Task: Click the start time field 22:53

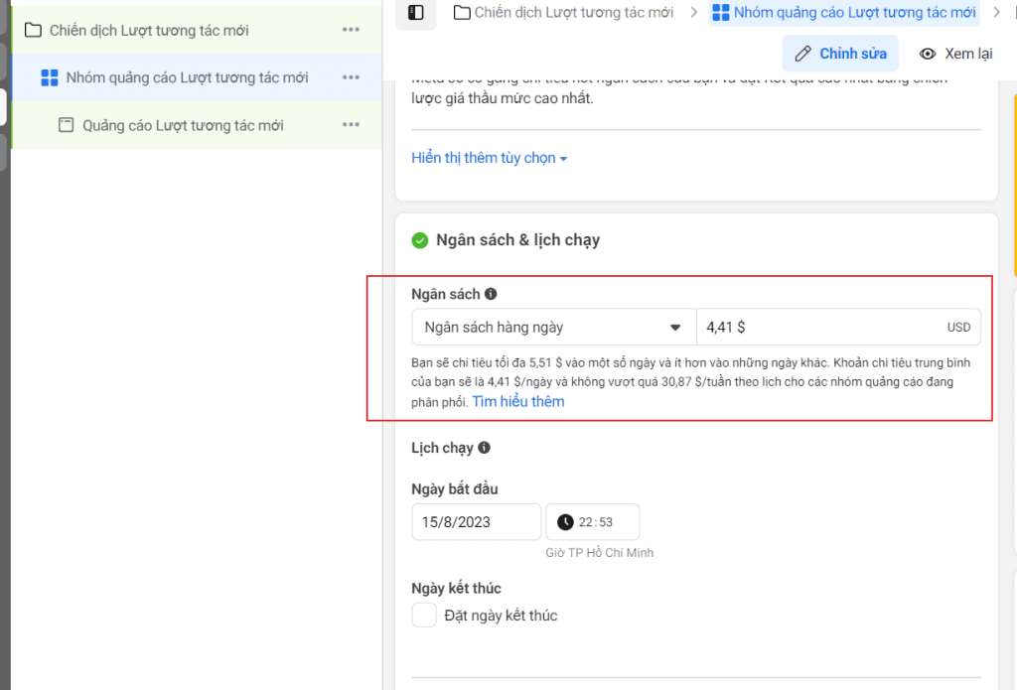Action: (x=592, y=522)
